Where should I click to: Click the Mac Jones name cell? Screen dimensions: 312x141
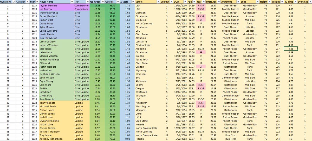coord(56,48)
